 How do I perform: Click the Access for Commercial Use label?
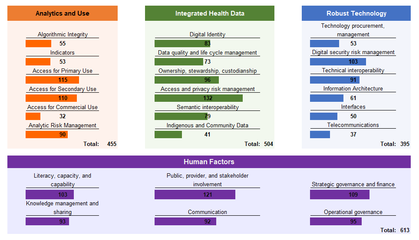63,107
